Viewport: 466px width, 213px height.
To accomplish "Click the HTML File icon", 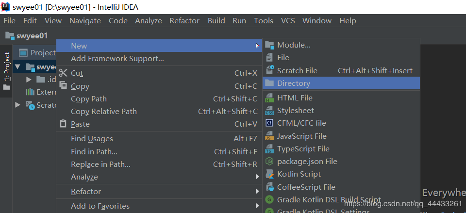I will pos(269,98).
